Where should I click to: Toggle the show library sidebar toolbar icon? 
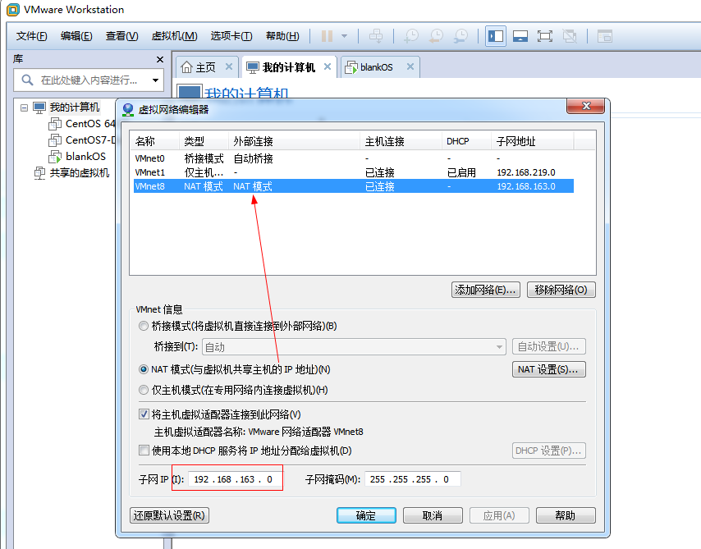tap(496, 36)
